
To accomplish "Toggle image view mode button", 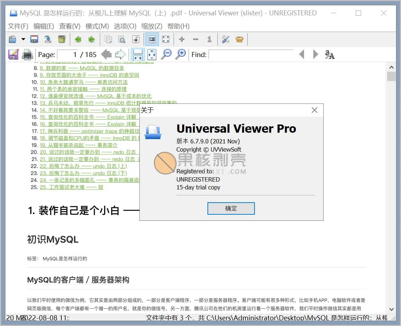I will (152, 39).
